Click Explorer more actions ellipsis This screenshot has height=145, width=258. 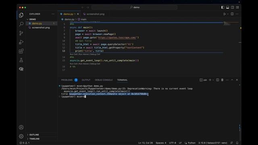(x=53, y=14)
